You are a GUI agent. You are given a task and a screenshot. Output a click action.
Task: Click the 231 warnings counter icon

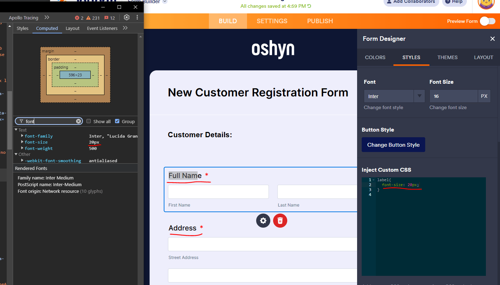[x=94, y=18]
